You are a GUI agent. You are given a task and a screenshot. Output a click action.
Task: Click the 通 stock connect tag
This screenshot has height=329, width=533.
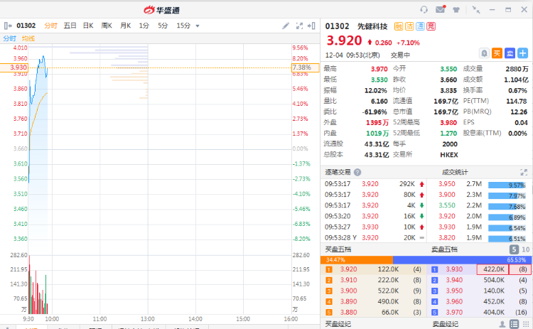tap(420, 26)
